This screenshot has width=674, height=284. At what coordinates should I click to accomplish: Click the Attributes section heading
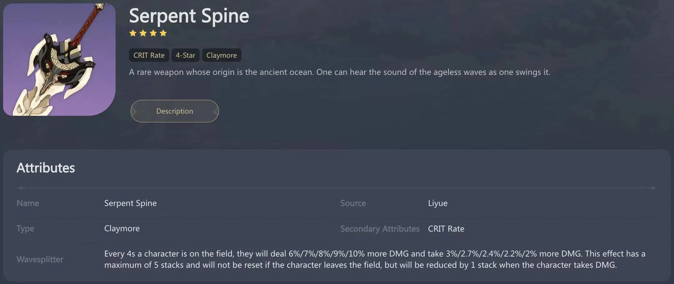(x=46, y=168)
